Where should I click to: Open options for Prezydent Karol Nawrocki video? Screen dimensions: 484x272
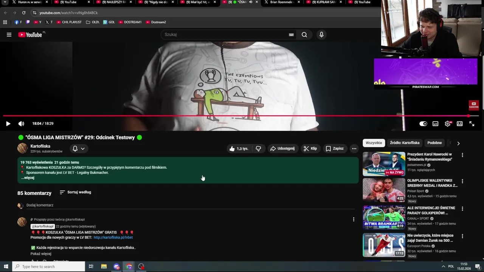tap(462, 155)
